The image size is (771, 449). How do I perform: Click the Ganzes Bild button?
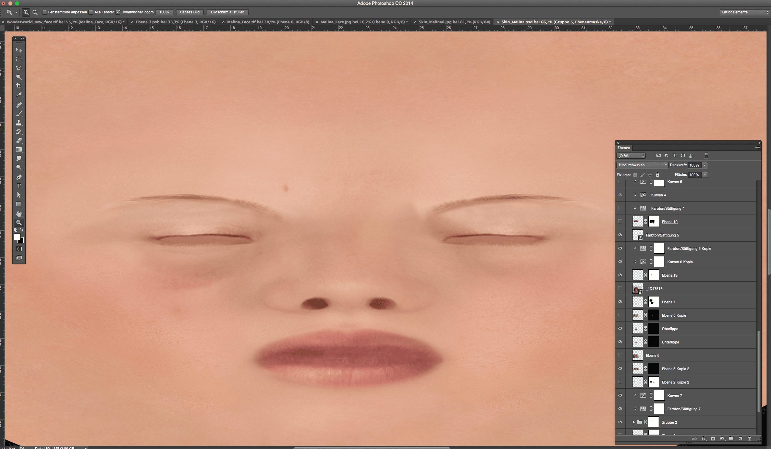189,12
